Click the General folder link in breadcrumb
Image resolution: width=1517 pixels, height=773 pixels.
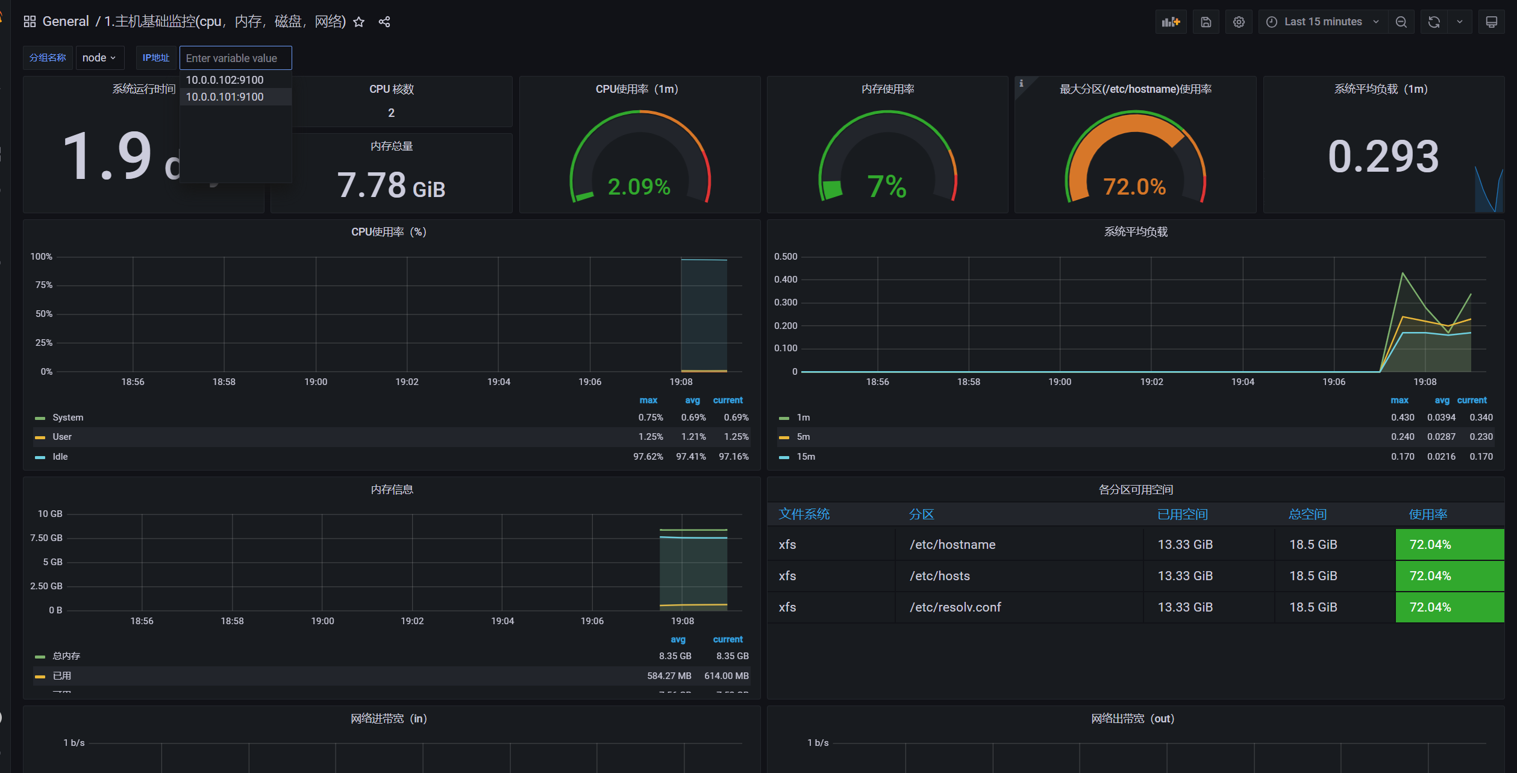click(x=66, y=22)
